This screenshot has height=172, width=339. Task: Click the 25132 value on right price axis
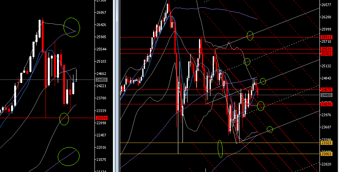coord(326,66)
